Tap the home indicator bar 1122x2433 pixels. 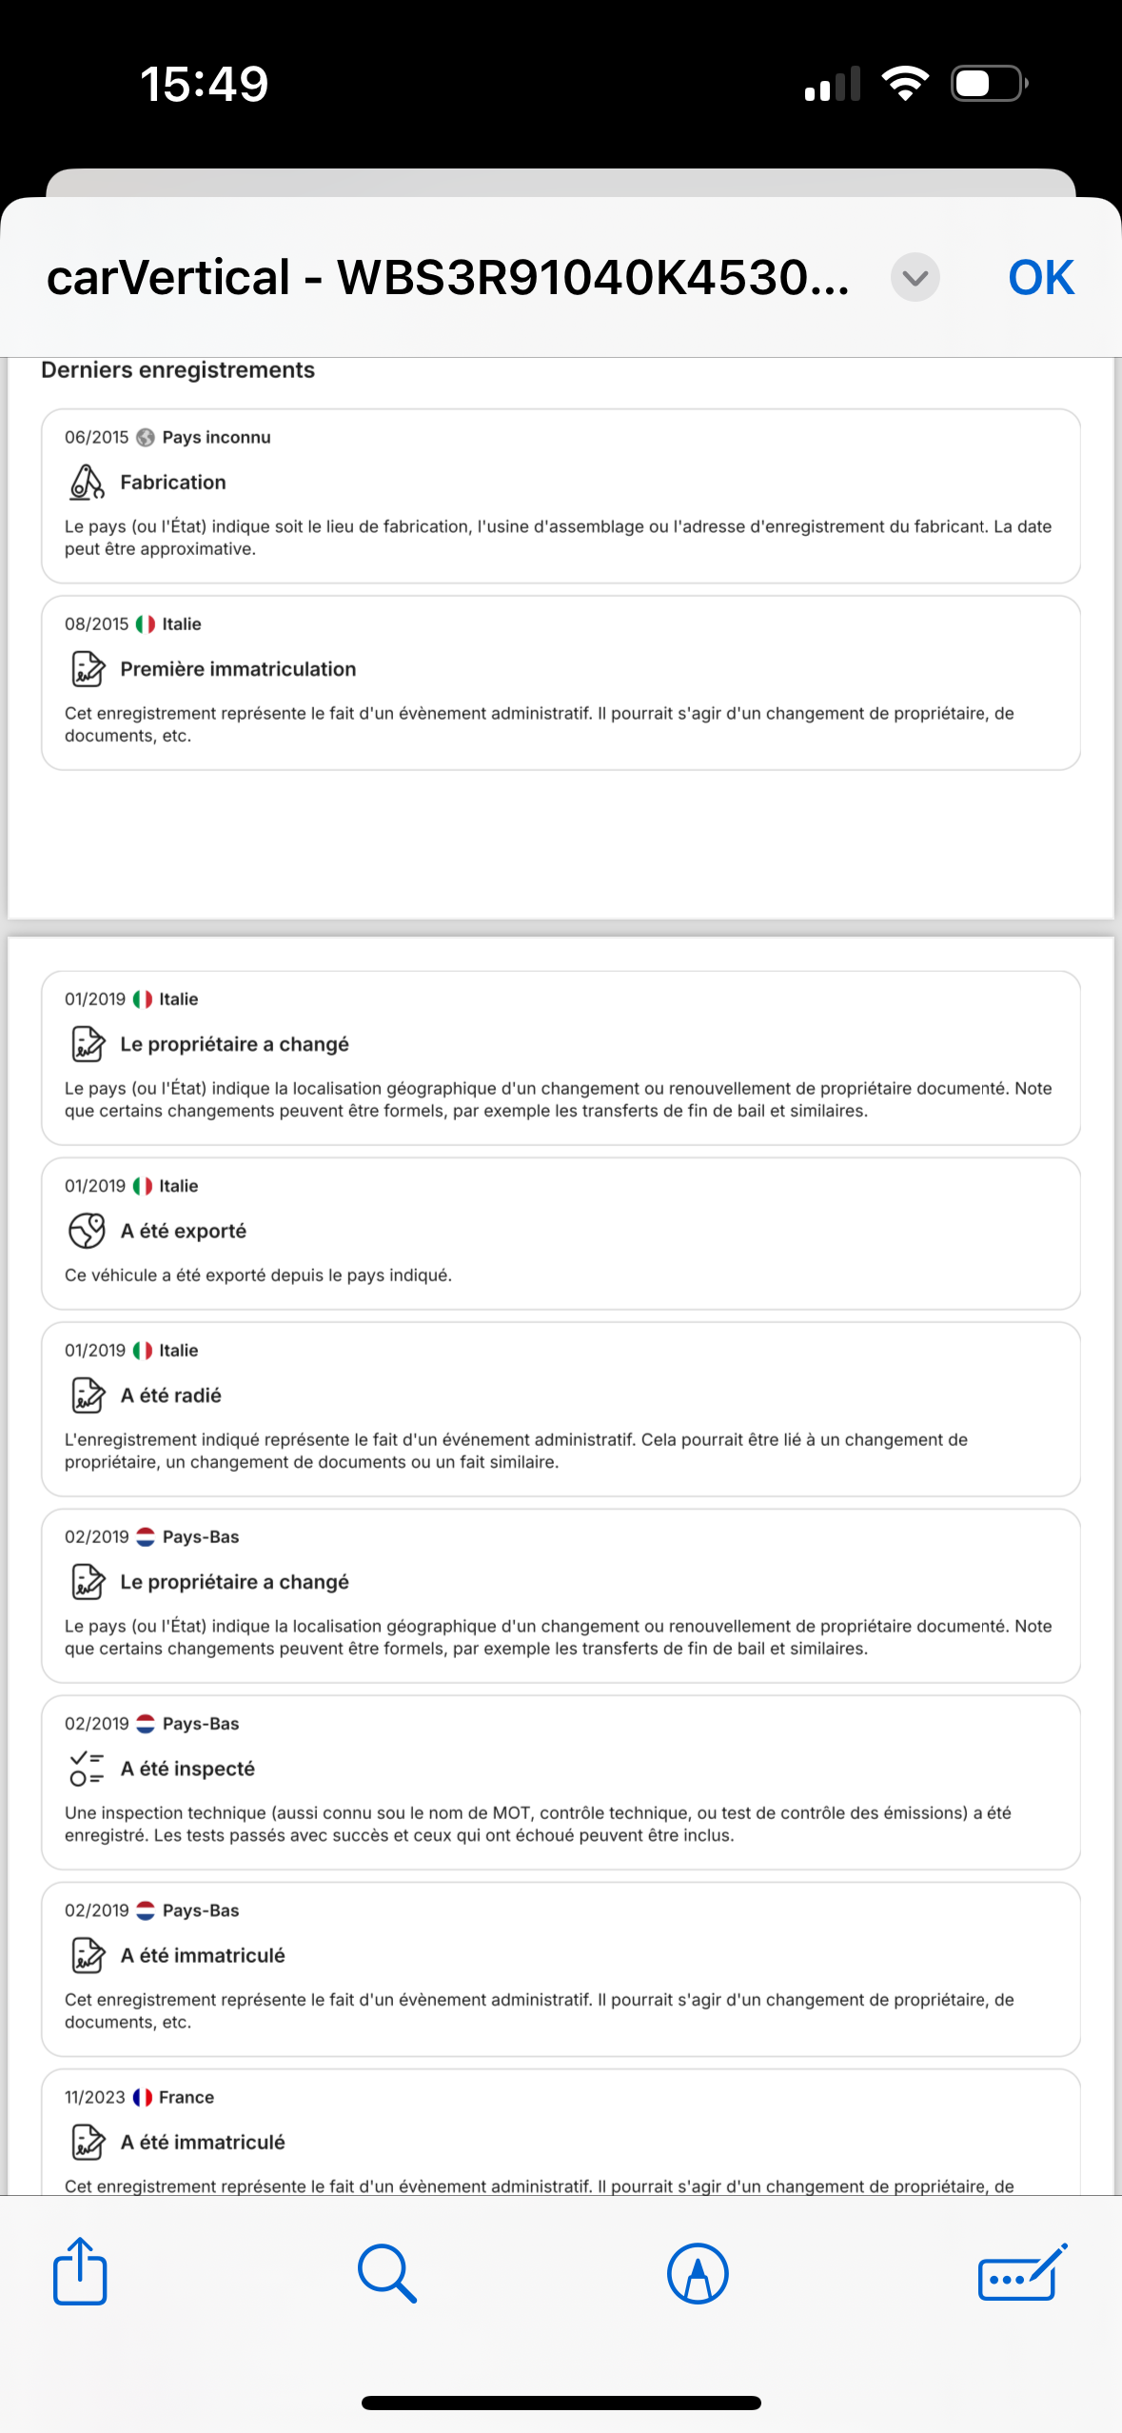point(561,2403)
